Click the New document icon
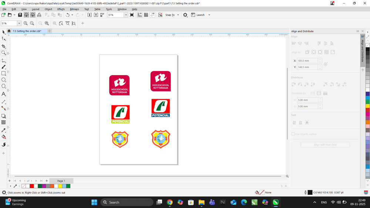Screen dimensions: 370x208 [x=3, y=15]
